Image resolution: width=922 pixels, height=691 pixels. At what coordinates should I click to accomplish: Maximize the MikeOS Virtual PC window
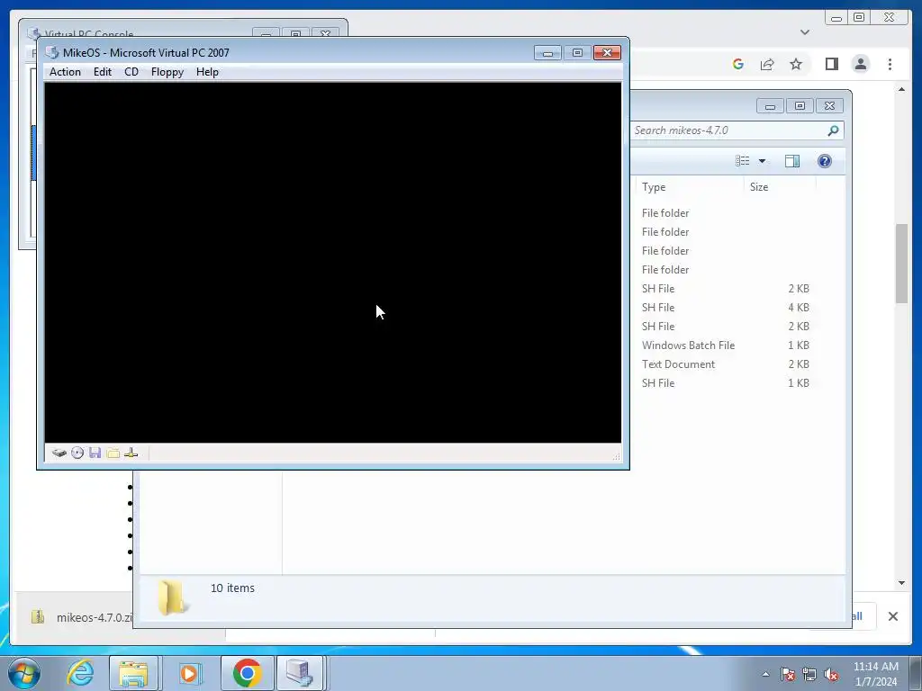point(577,53)
